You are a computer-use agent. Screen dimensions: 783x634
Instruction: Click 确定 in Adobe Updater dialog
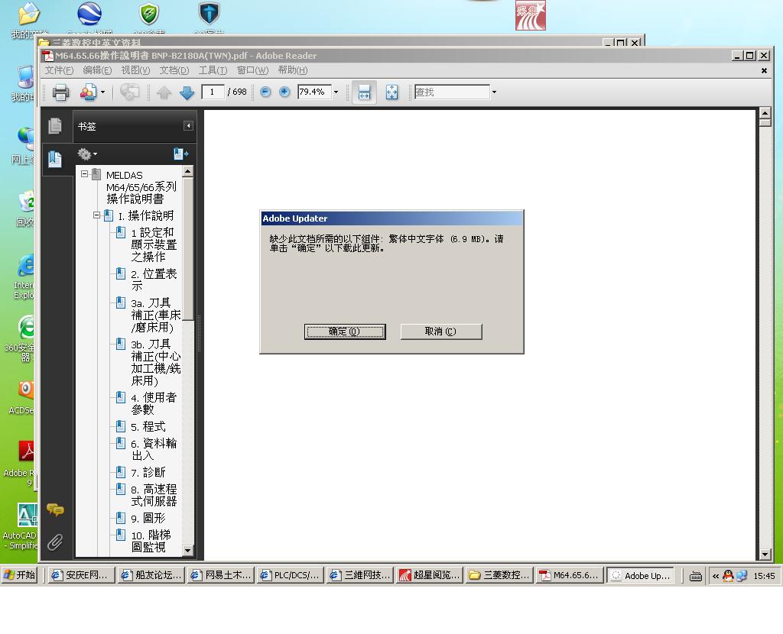pos(345,332)
